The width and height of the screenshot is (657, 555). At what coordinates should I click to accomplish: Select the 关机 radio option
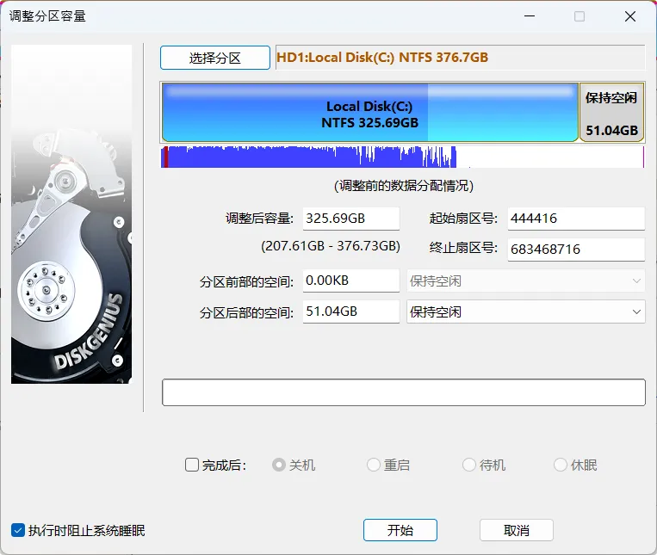point(279,465)
